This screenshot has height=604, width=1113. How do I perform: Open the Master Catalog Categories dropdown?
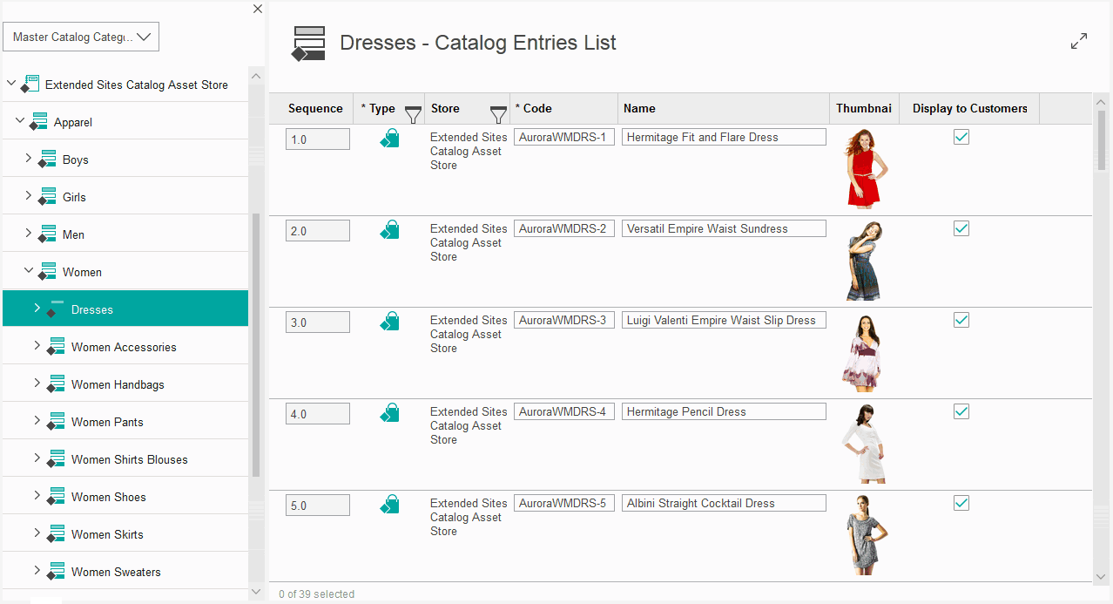click(81, 37)
